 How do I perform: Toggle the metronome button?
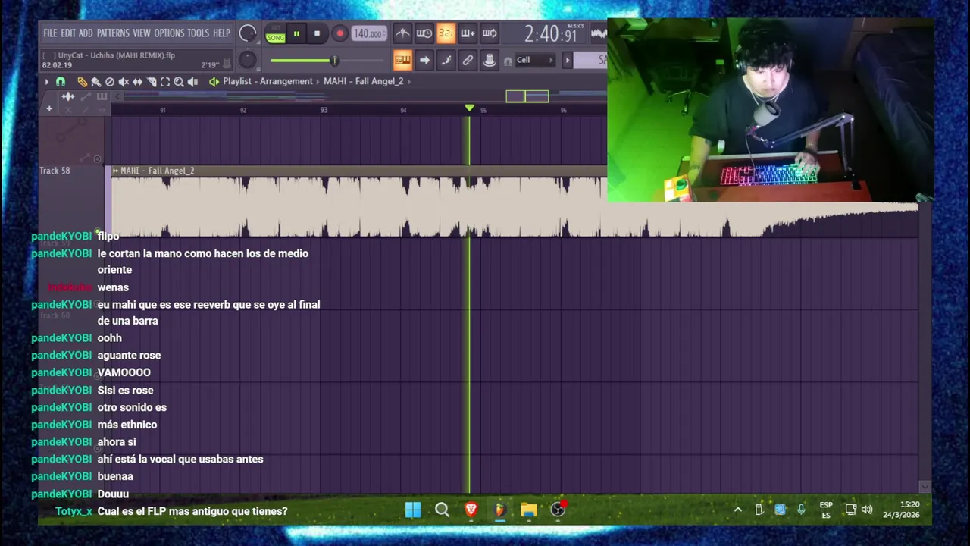click(402, 33)
